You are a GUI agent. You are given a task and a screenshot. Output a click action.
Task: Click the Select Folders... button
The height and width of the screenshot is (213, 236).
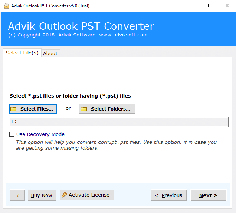pyautogui.click(x=107, y=109)
